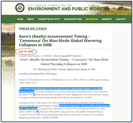
Task: Go to the NEWSROOM section
Action: pyautogui.click(x=92, y=19)
